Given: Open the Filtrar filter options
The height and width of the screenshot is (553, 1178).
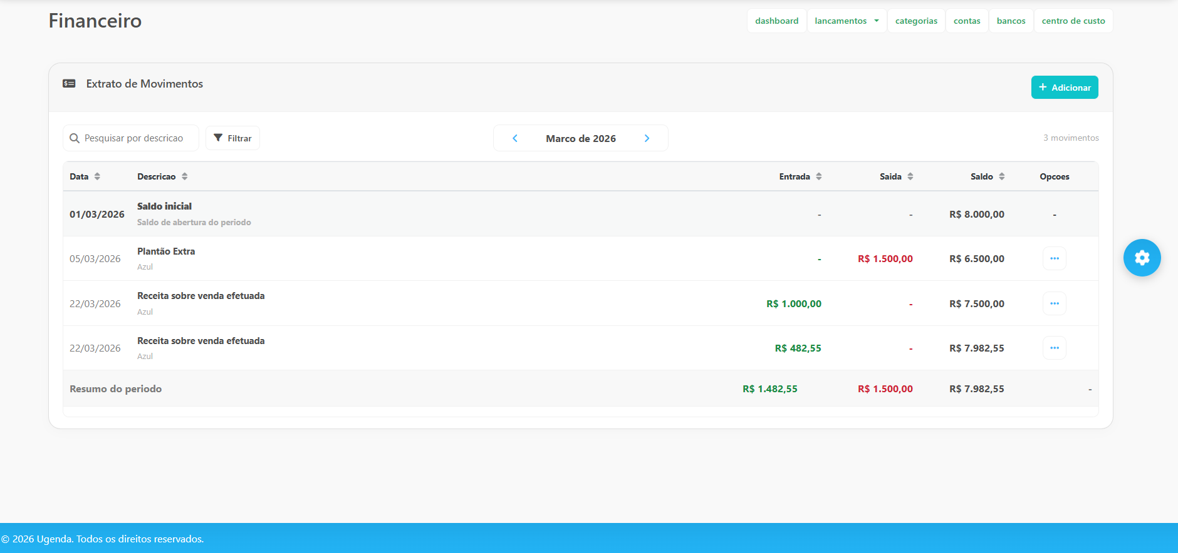Looking at the screenshot, I should 232,138.
